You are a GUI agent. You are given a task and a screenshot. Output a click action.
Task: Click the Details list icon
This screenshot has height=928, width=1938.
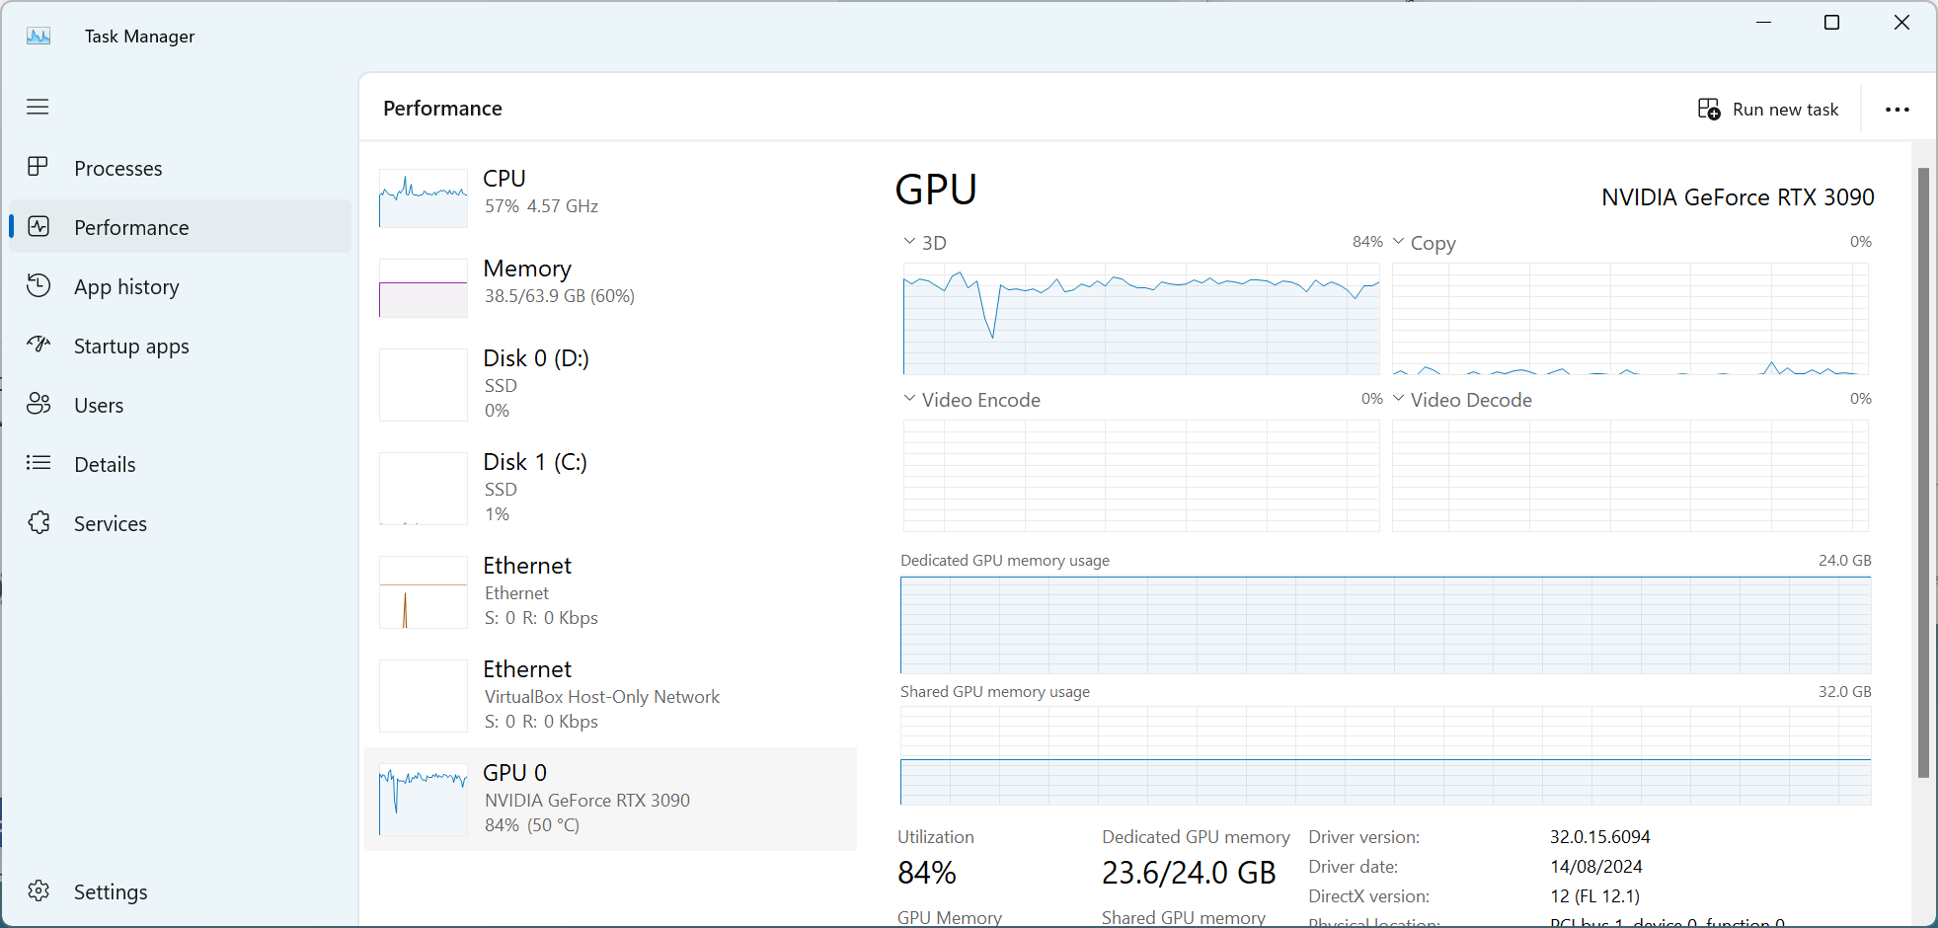[x=39, y=463]
